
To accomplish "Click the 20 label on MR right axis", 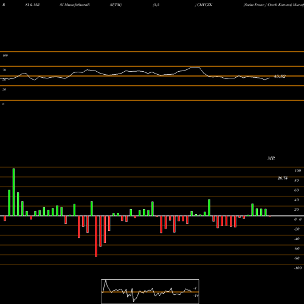I will click(297, 210).
